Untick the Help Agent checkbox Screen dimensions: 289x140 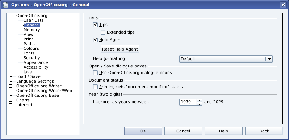tap(95, 40)
